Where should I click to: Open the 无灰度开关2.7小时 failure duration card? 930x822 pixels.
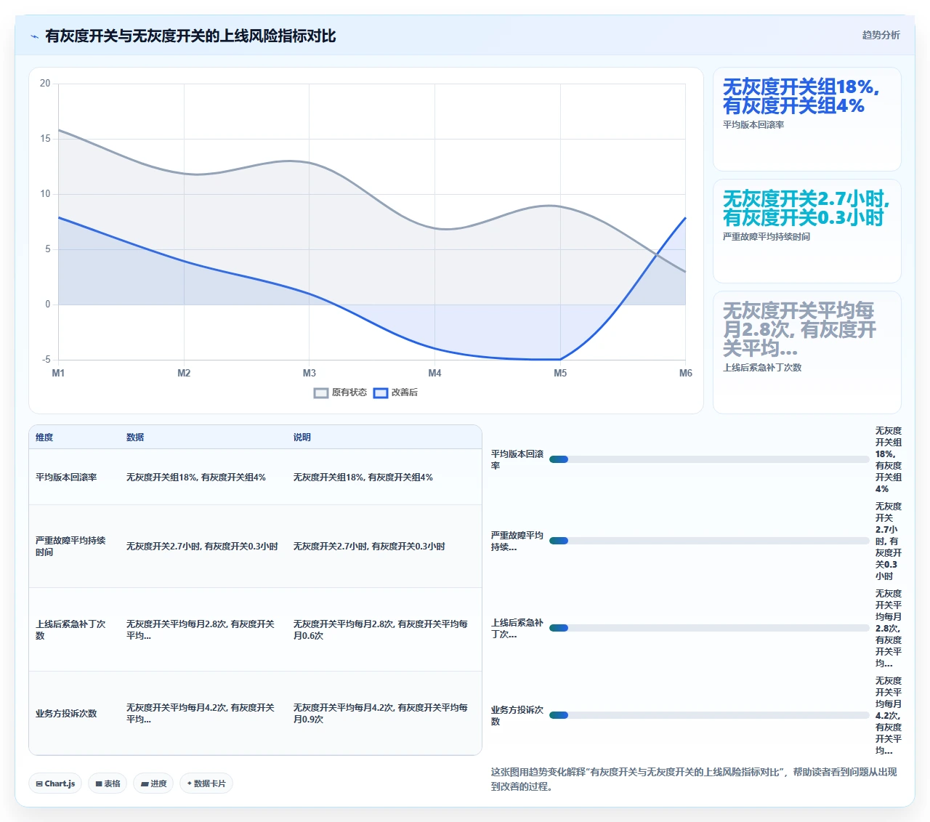coord(806,231)
